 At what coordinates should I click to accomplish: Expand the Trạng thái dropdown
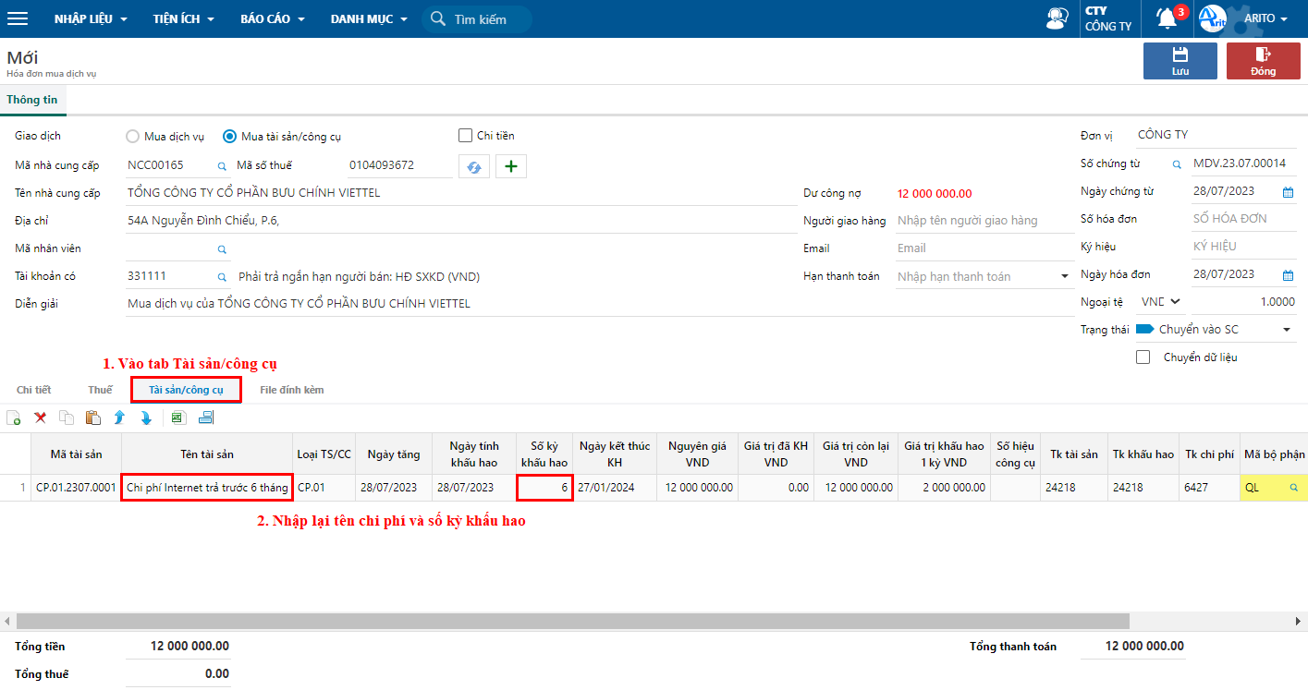[1286, 330]
